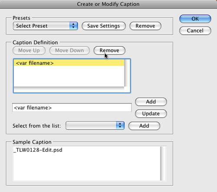217x192 pixels.
Task: Click into the <var filename> text field
Action: tap(72, 107)
